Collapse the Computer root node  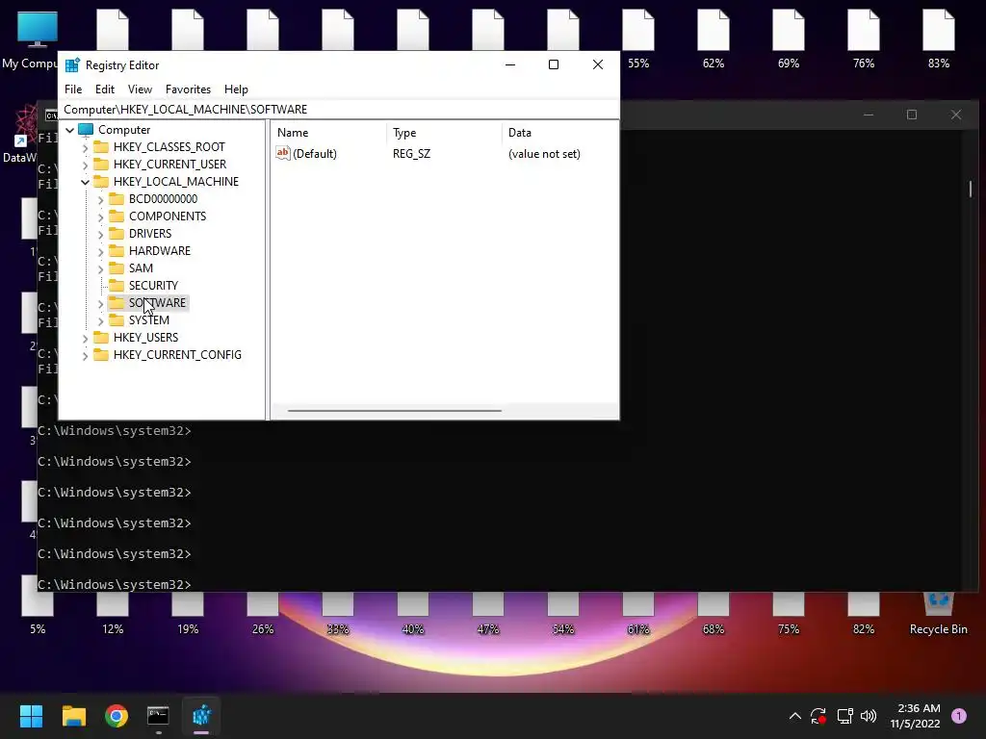[69, 130]
